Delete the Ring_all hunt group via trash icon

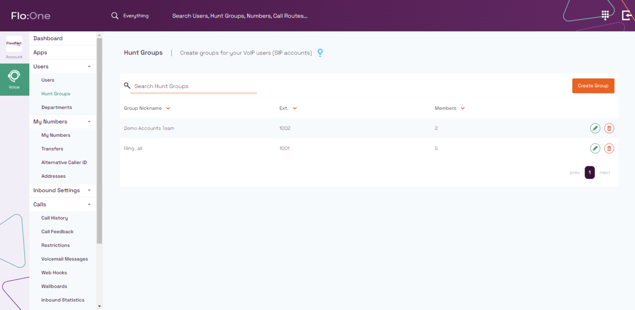[x=609, y=148]
